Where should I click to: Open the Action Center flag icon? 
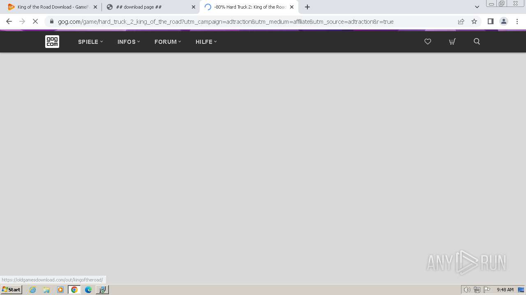click(487, 290)
